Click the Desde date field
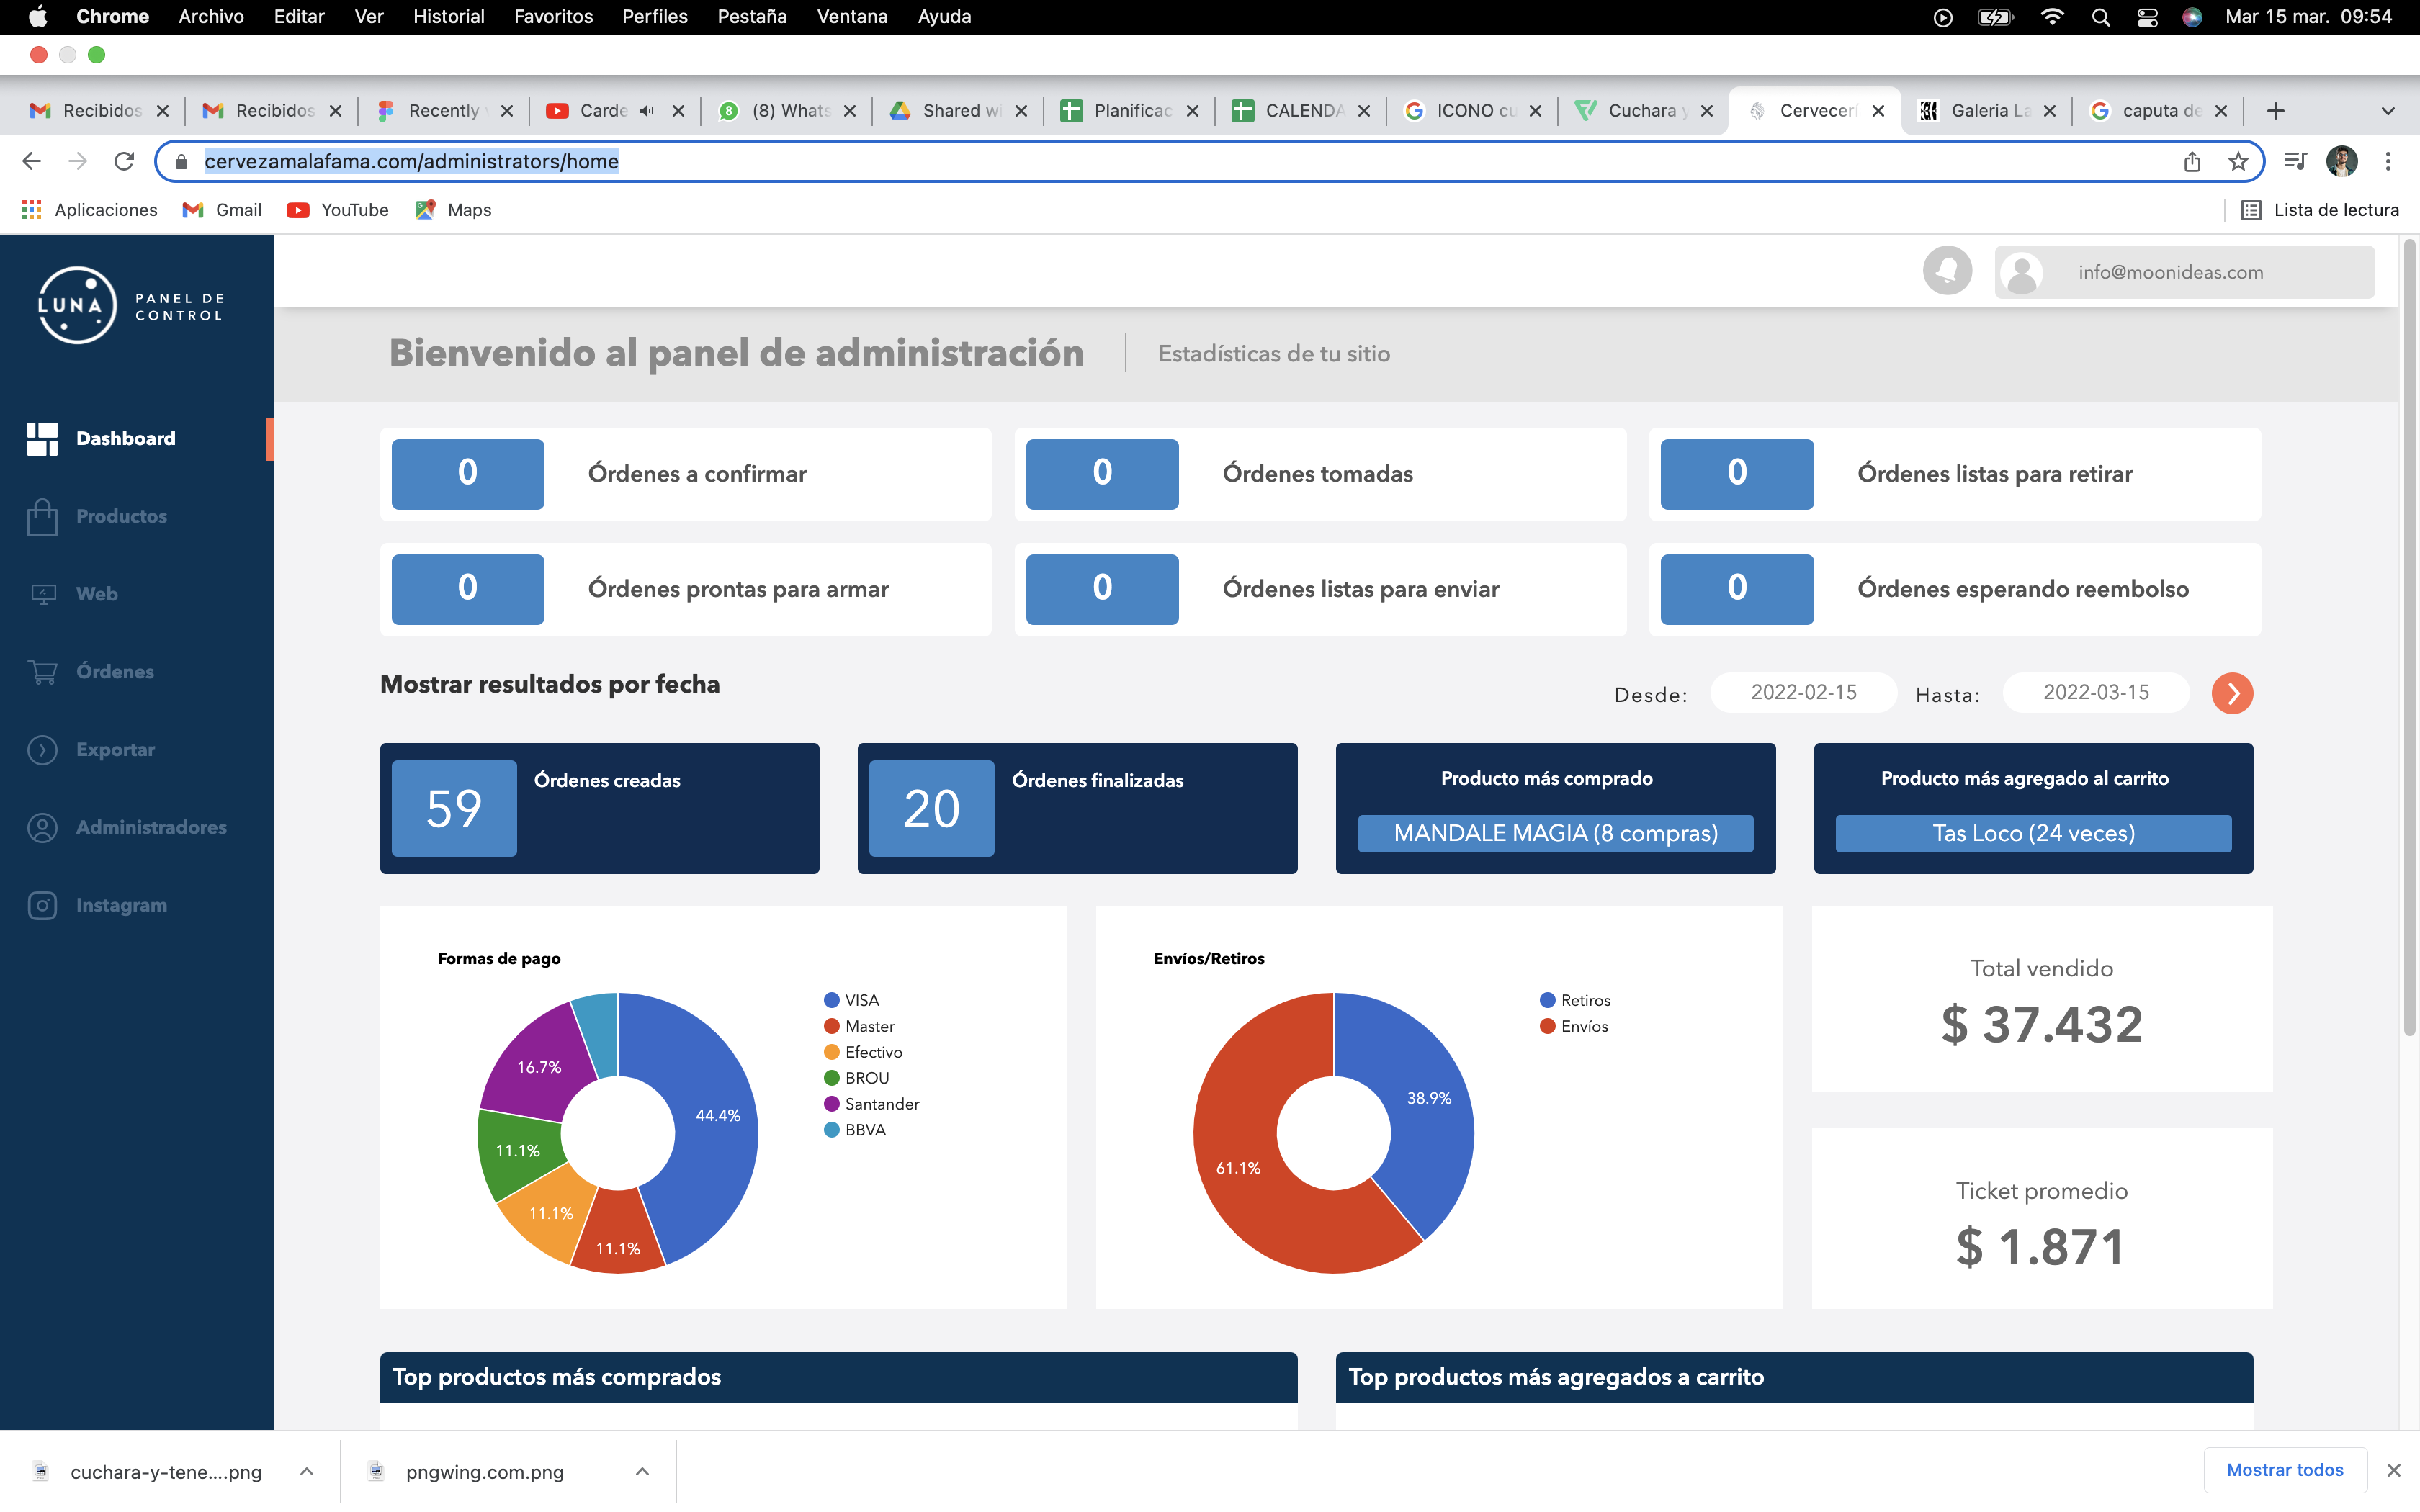 click(1803, 692)
